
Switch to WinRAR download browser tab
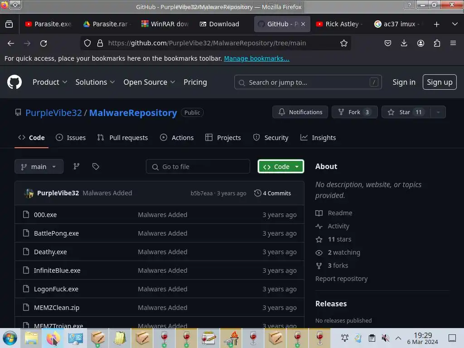pyautogui.click(x=165, y=24)
